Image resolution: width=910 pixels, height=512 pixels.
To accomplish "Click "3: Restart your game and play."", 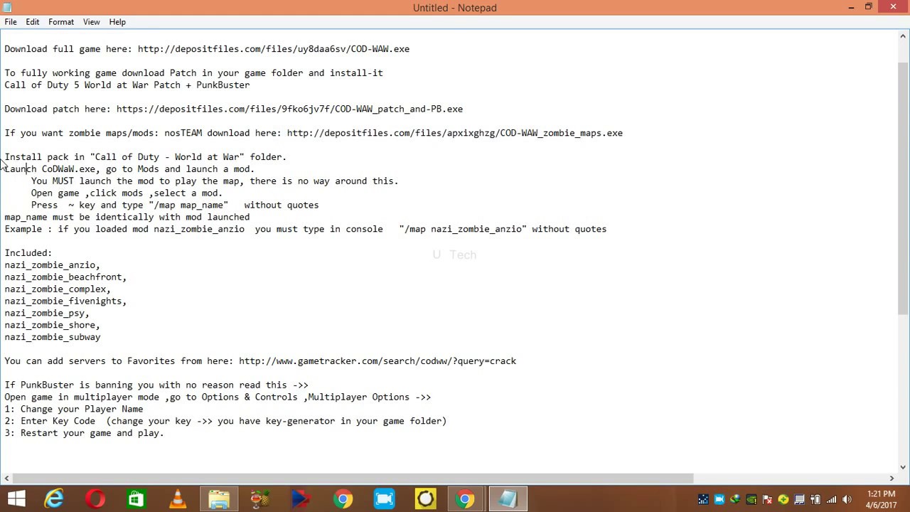I will click(x=85, y=434).
